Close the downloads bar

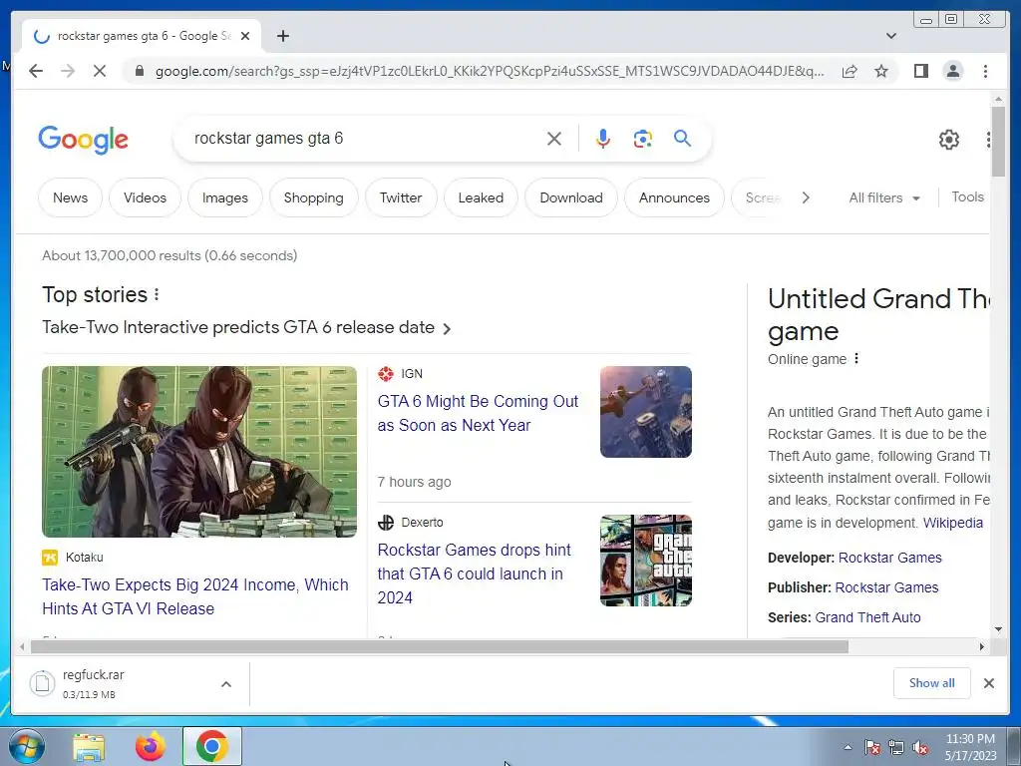click(x=988, y=682)
